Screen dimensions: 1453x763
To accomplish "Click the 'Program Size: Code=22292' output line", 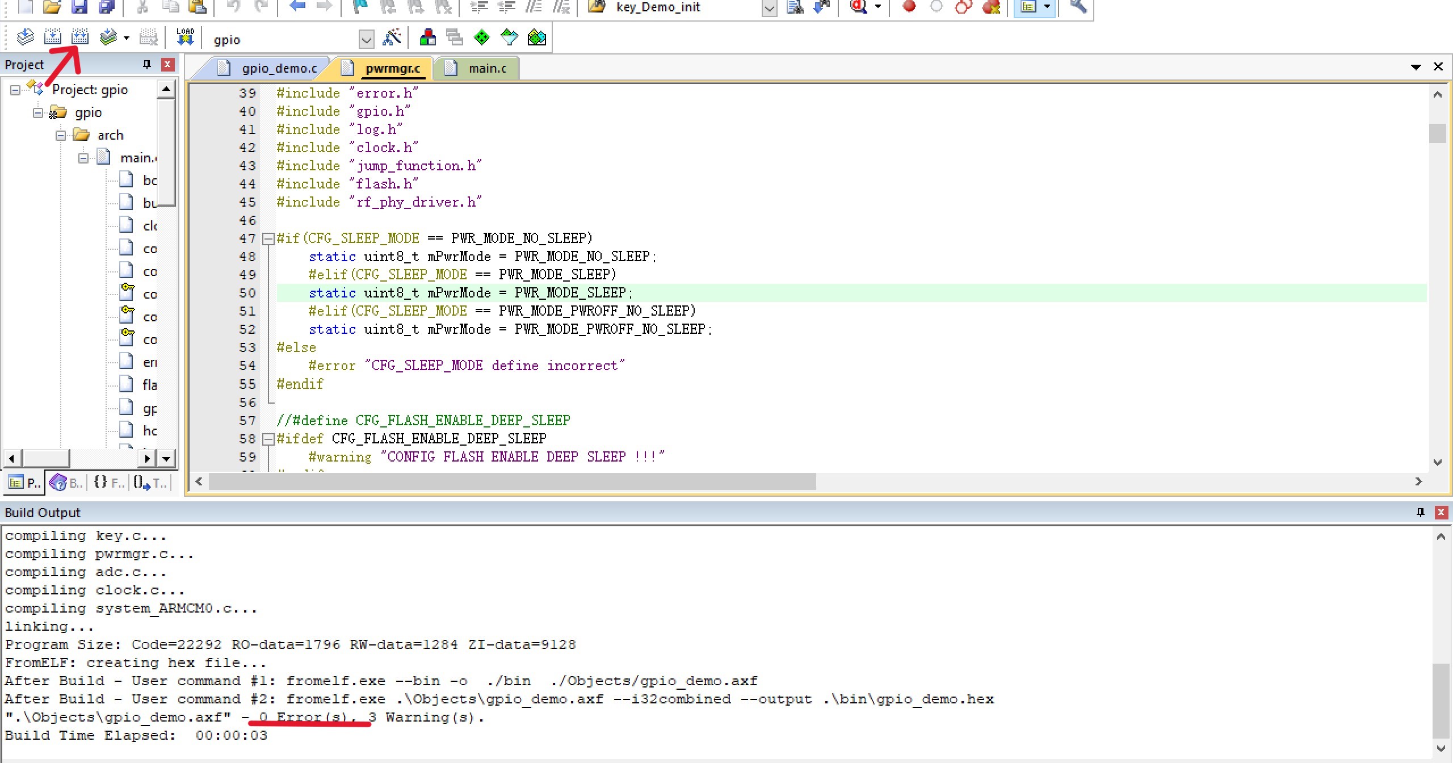I will click(x=290, y=644).
